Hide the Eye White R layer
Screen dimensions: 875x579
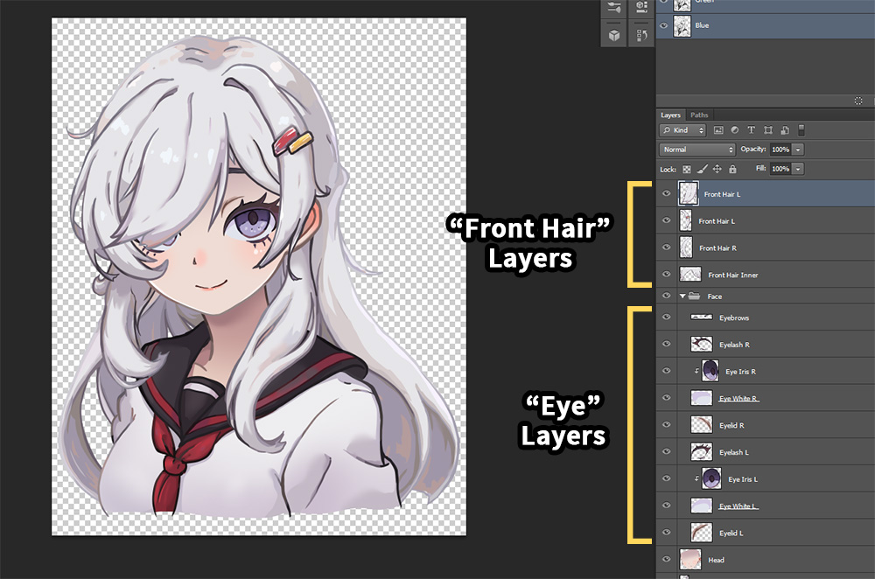[666, 397]
